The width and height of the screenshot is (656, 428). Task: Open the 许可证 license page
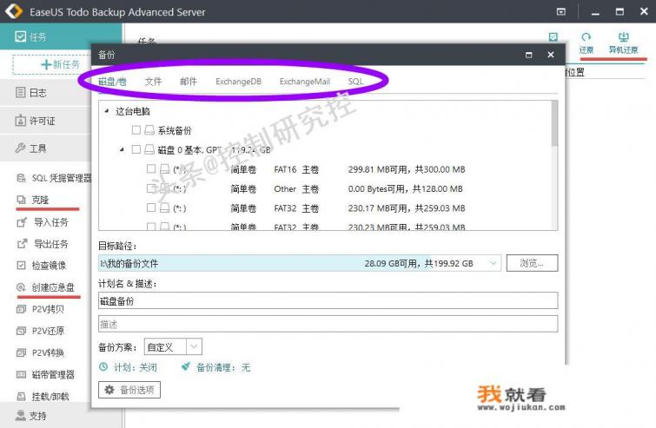tap(45, 121)
